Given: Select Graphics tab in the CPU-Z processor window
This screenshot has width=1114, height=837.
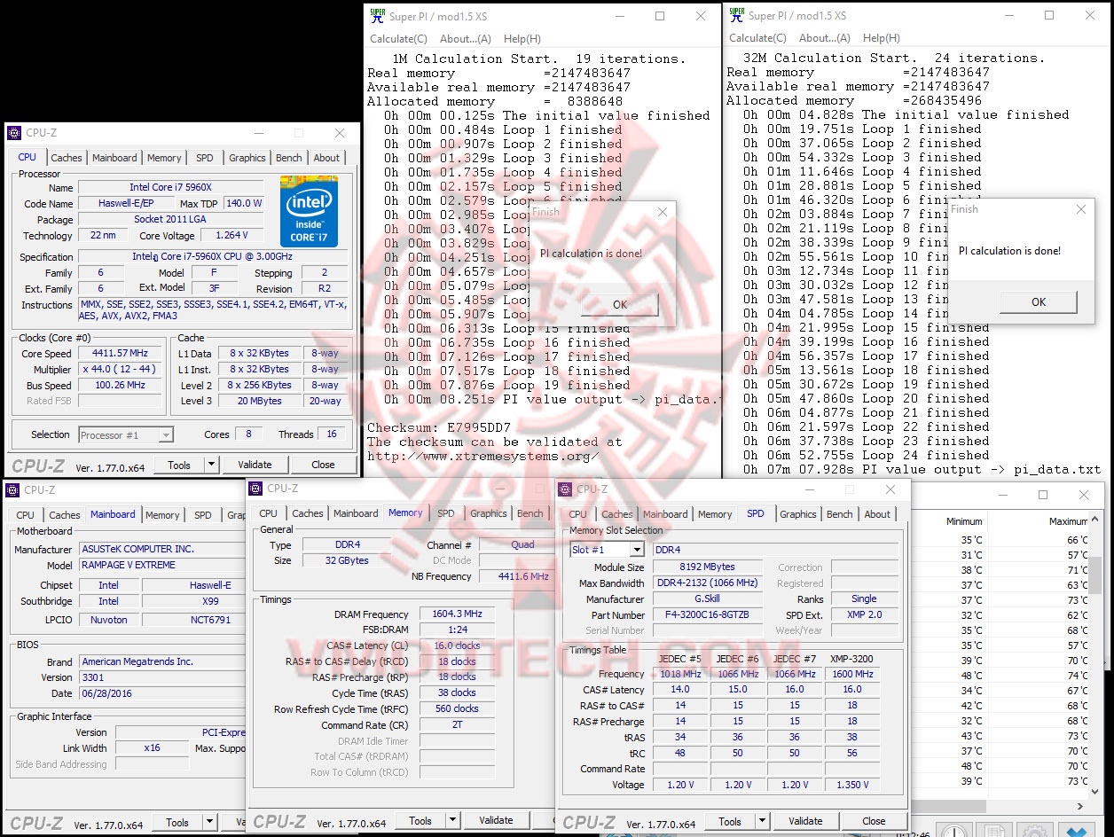Looking at the screenshot, I should (247, 158).
